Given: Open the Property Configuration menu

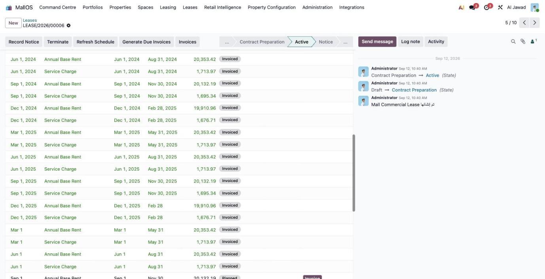Looking at the screenshot, I should (x=272, y=8).
